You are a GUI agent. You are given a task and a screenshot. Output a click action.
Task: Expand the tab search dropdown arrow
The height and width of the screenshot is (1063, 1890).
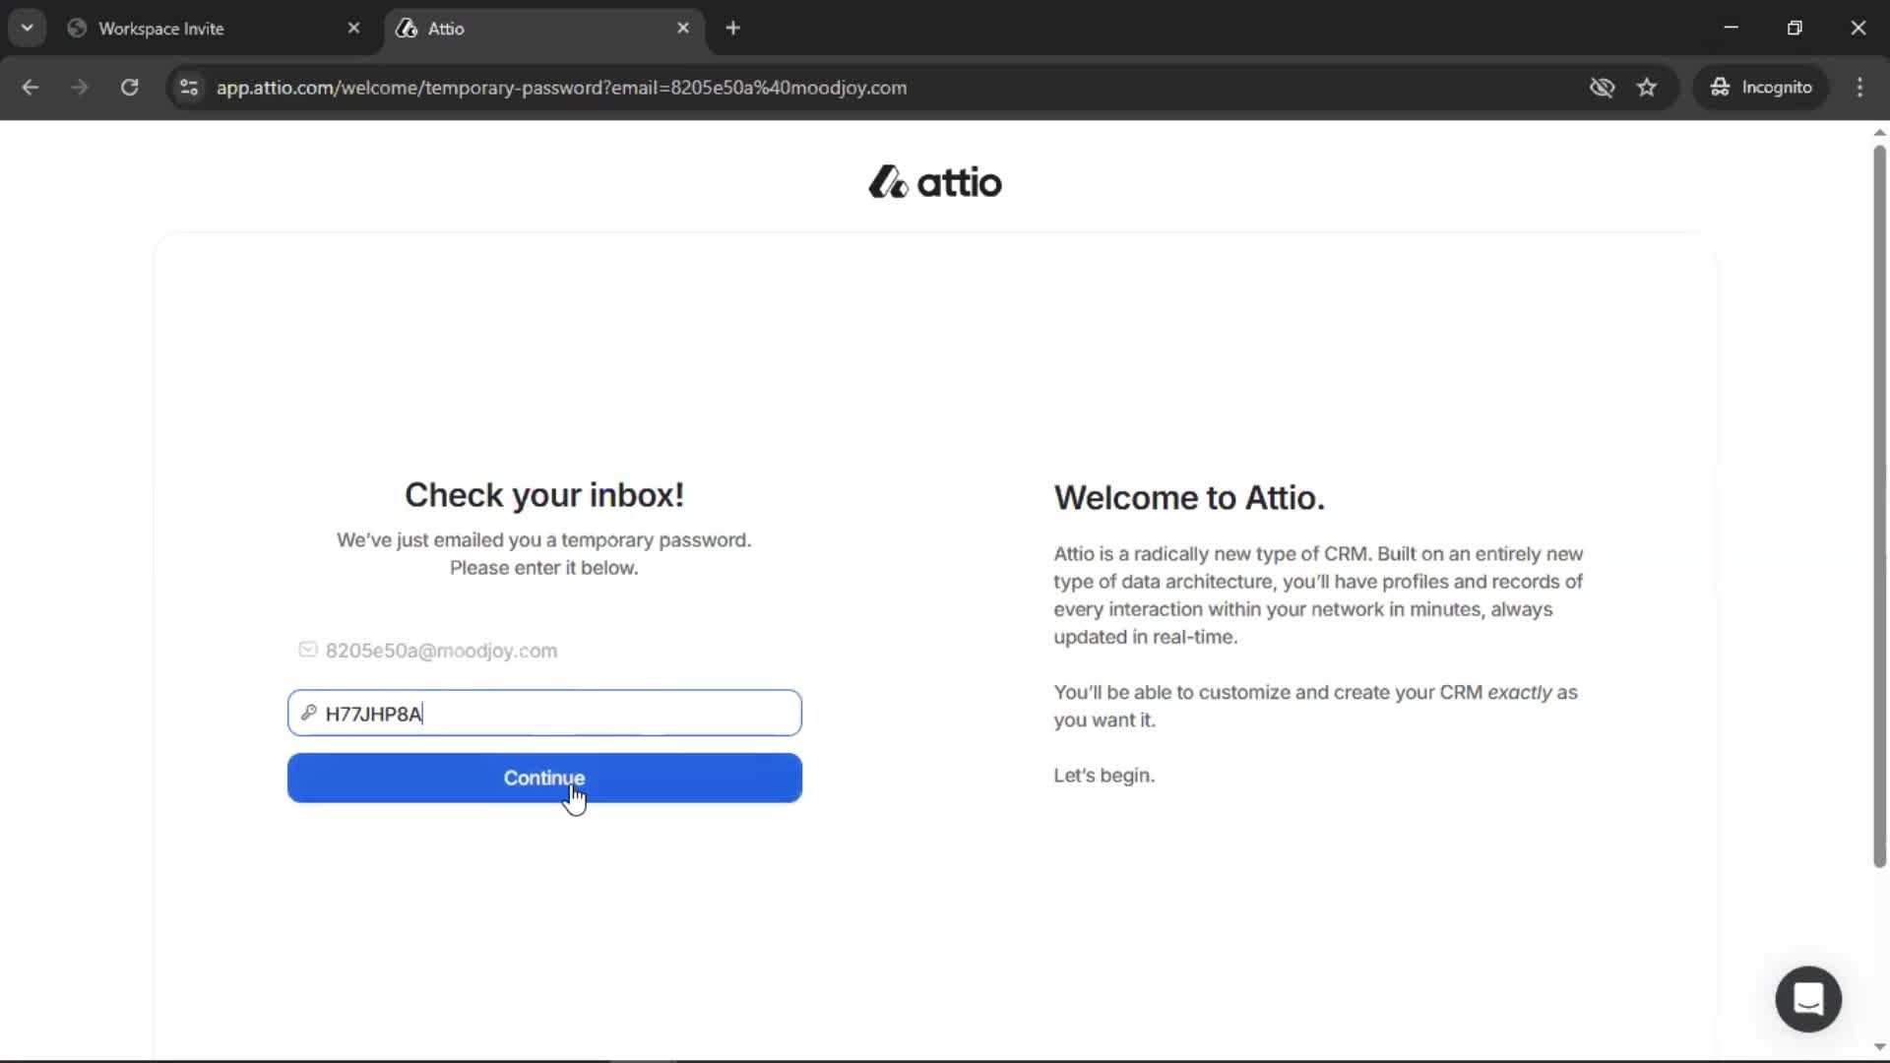pyautogui.click(x=28, y=29)
